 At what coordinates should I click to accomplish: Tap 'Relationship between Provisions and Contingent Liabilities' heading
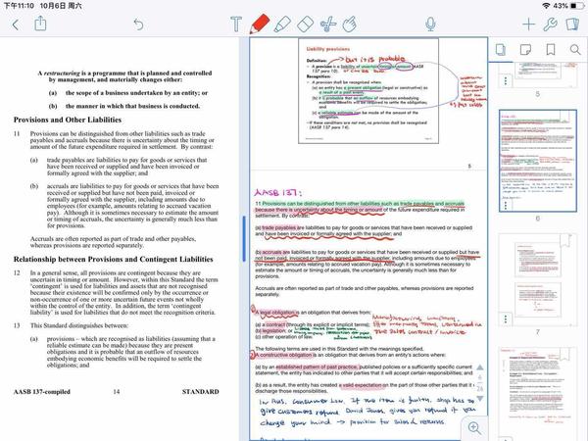[114, 259]
